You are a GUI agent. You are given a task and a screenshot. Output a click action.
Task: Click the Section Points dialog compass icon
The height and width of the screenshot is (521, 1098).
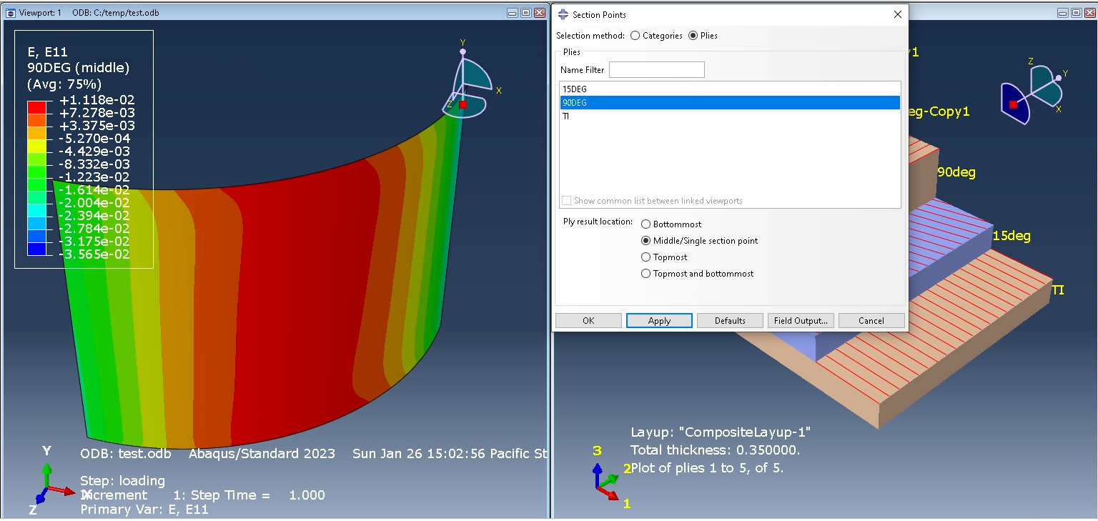click(x=565, y=14)
